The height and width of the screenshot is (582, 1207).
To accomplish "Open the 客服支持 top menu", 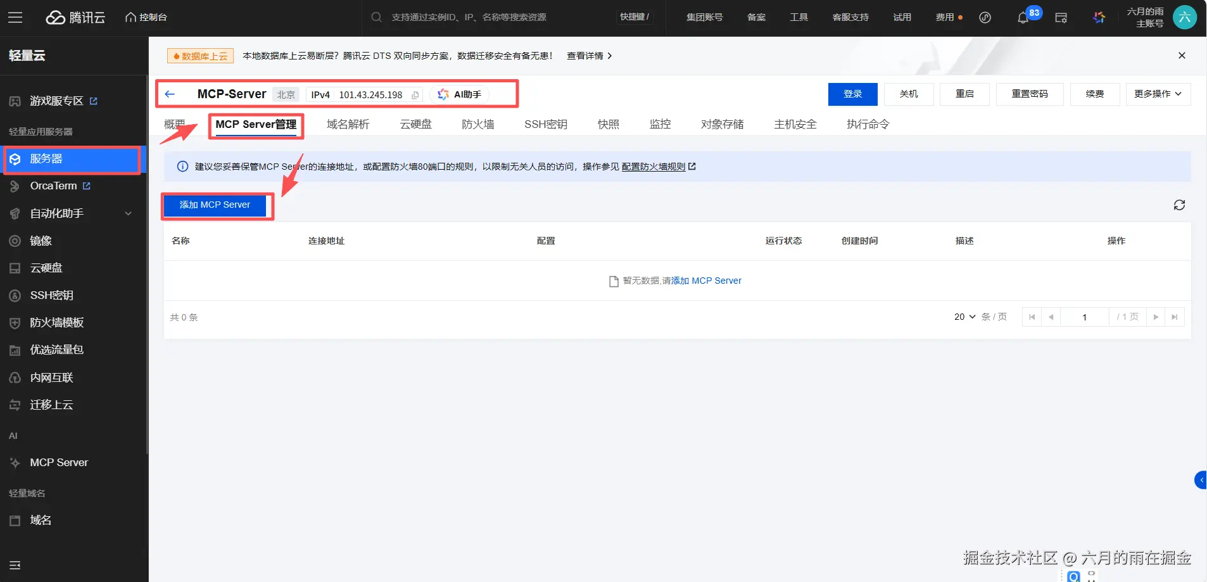I will [850, 17].
